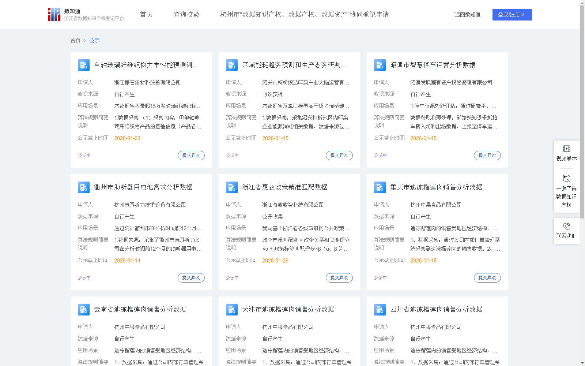
Task: Open title 天津市速冻榴莲肉销售分析数据
Action: pyautogui.click(x=288, y=309)
